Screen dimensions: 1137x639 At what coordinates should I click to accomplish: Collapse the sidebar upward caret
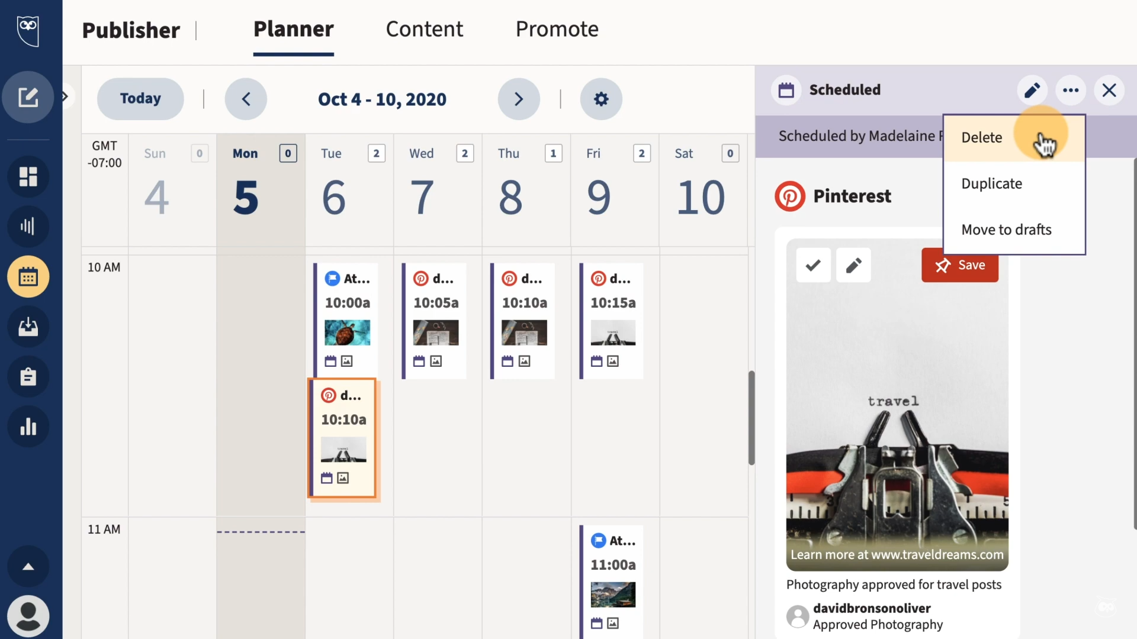point(28,566)
